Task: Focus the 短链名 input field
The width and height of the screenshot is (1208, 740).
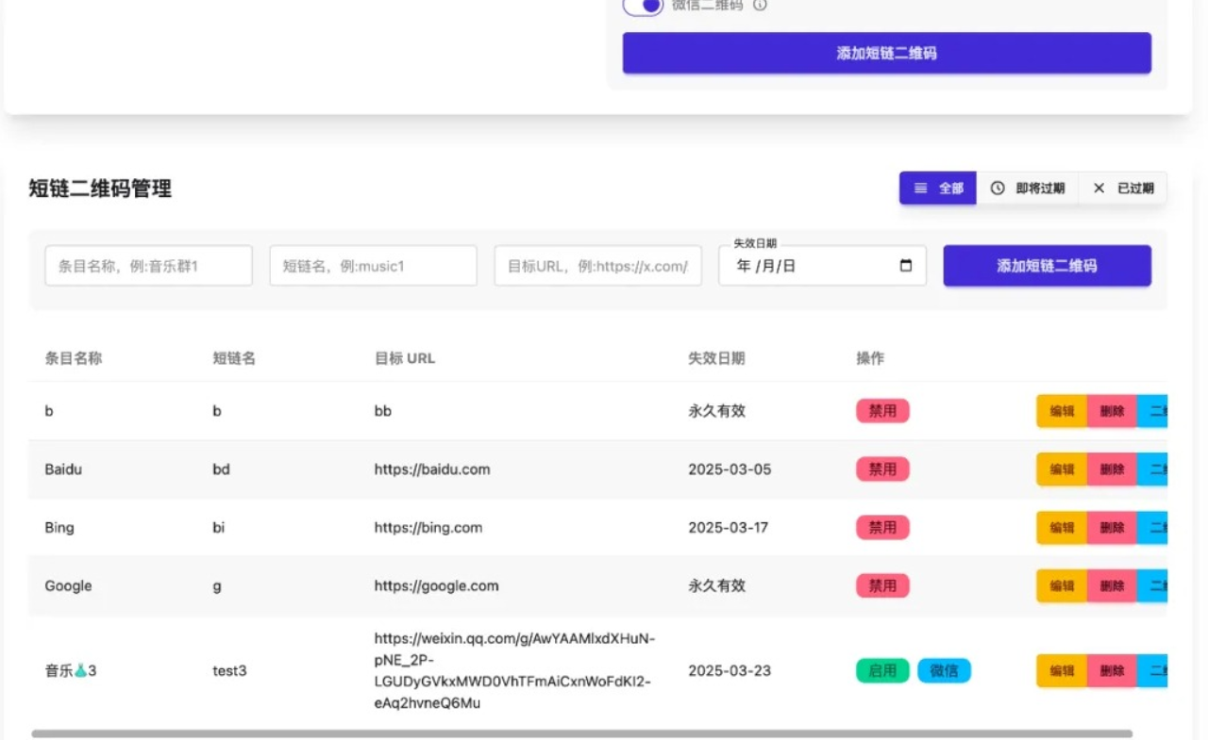Action: coord(373,266)
